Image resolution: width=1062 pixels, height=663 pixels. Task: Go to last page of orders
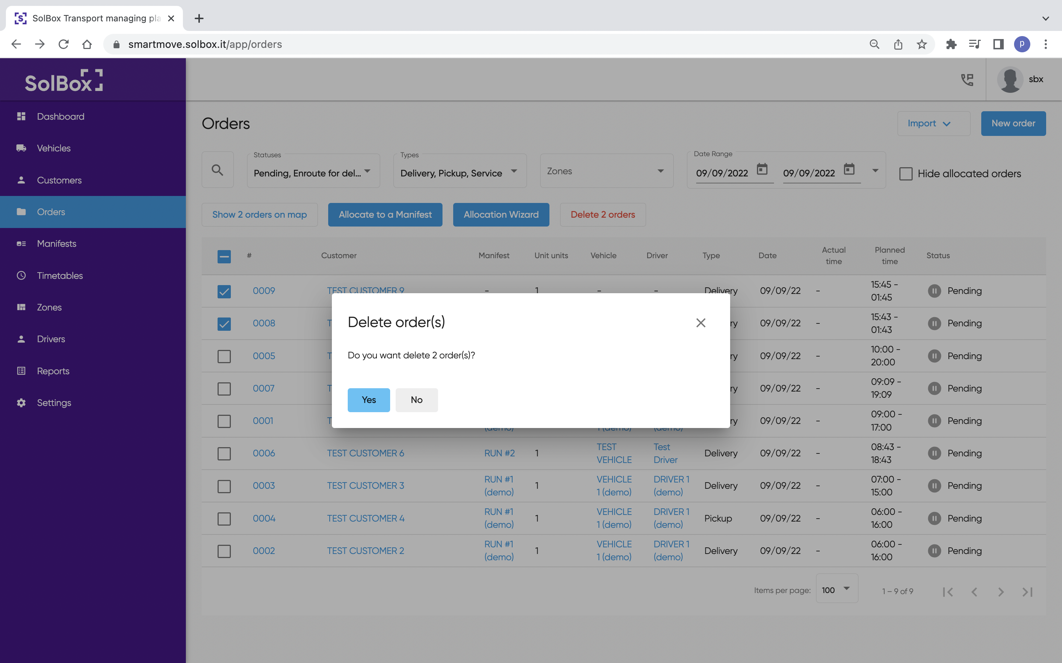click(1027, 592)
